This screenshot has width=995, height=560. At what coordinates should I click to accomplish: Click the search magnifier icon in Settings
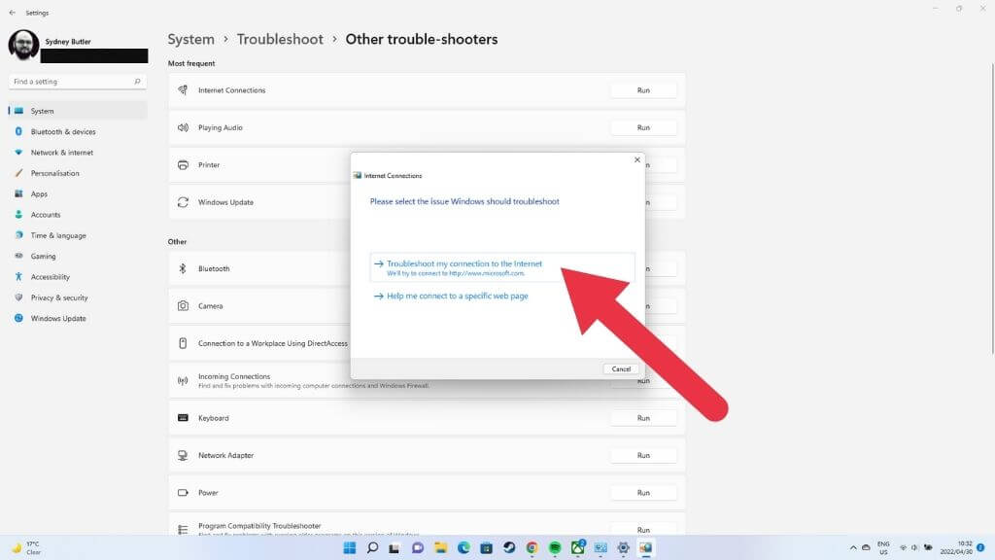click(137, 82)
